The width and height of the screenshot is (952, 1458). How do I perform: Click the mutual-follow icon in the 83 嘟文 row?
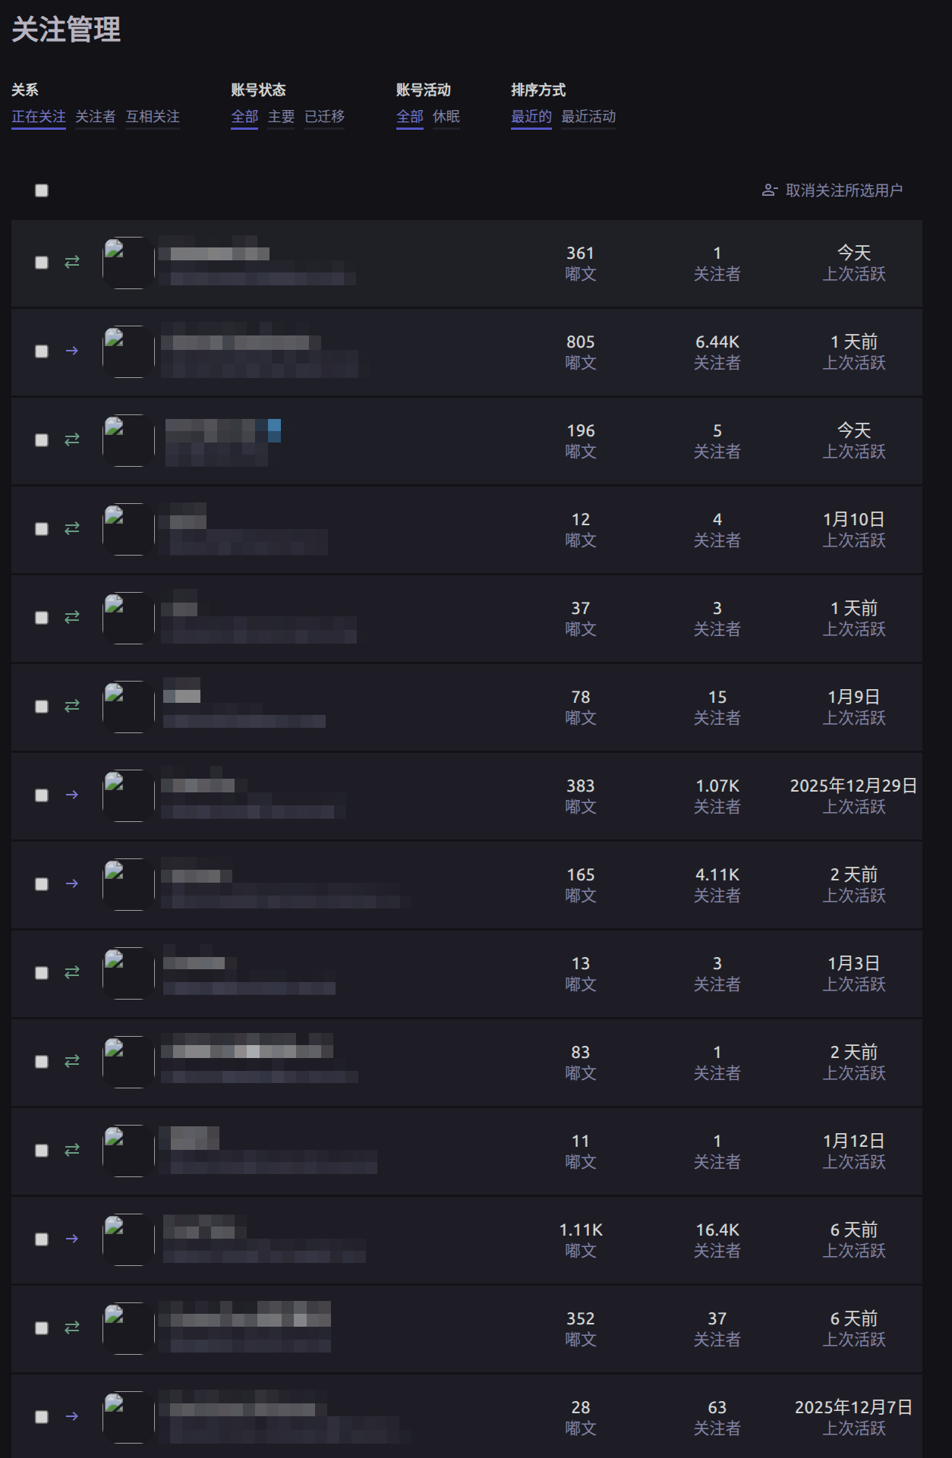pyautogui.click(x=72, y=1062)
